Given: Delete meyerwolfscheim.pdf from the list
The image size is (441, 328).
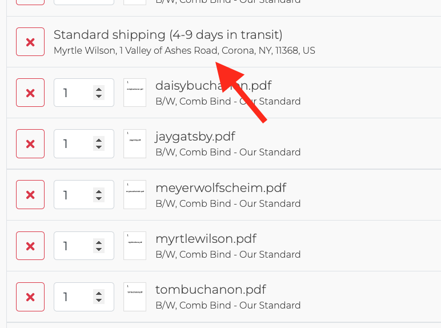Looking at the screenshot, I should 30,195.
